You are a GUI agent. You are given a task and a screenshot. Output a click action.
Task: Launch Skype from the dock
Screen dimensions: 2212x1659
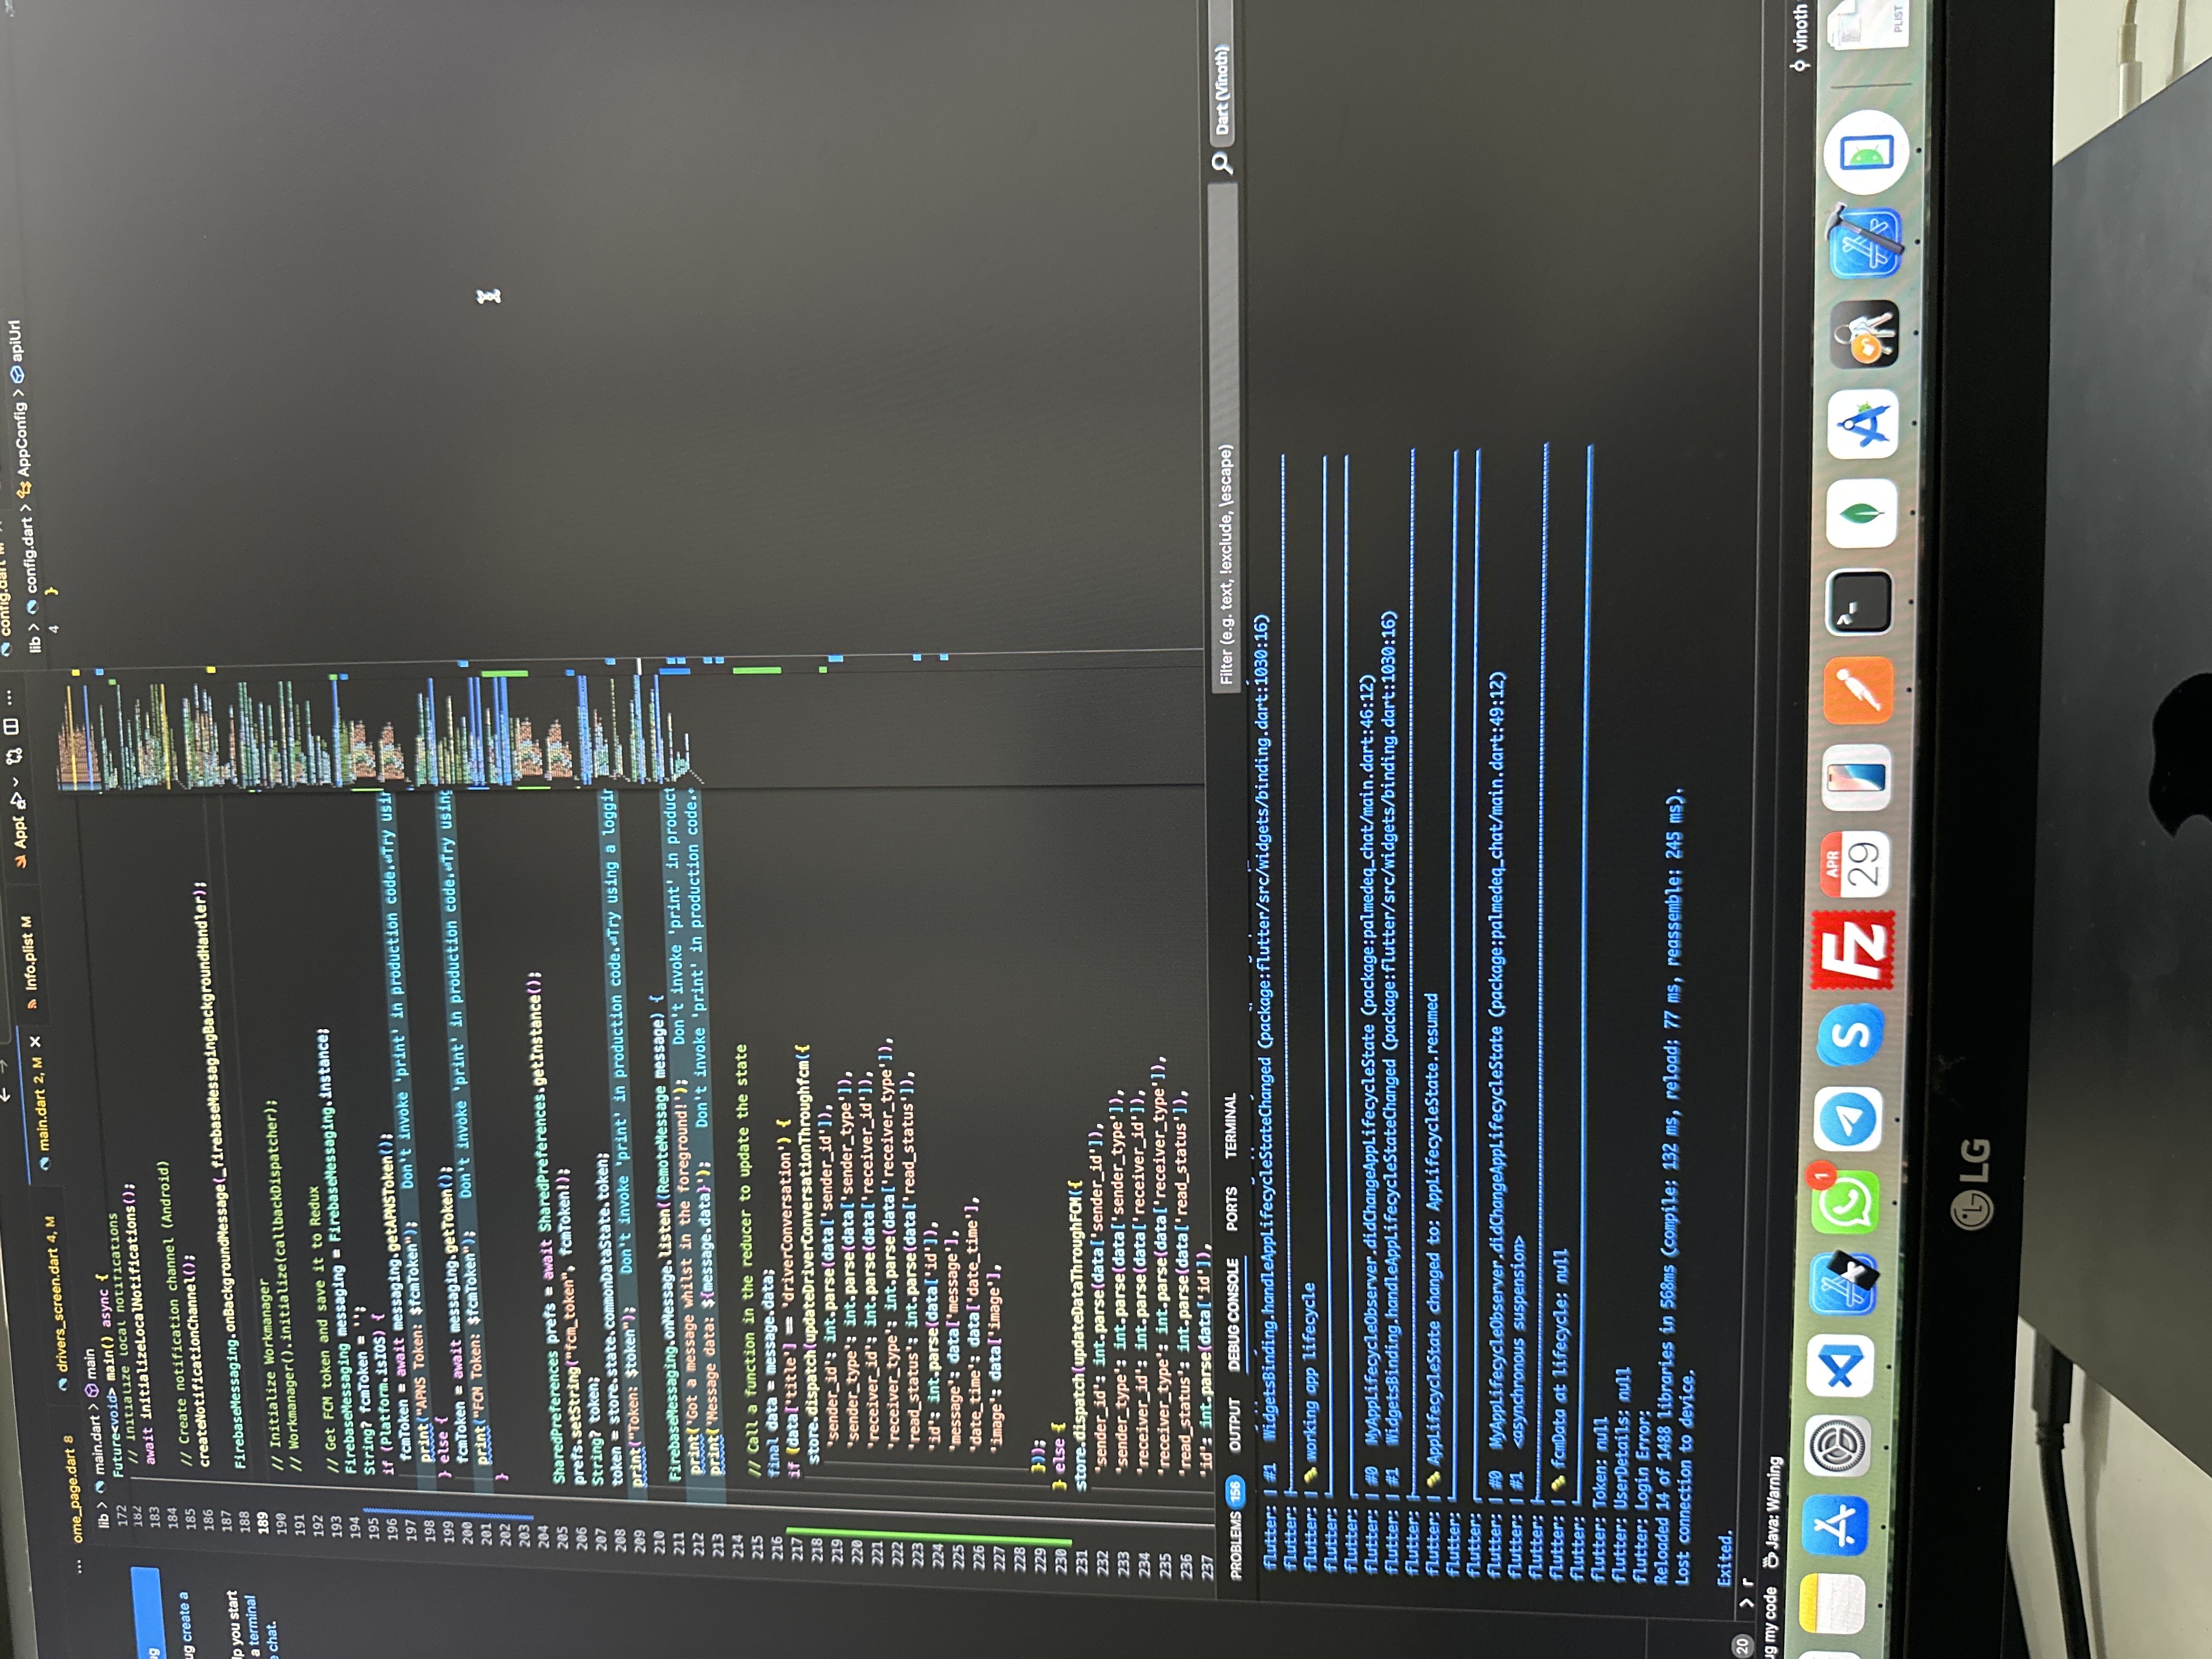[1851, 1036]
